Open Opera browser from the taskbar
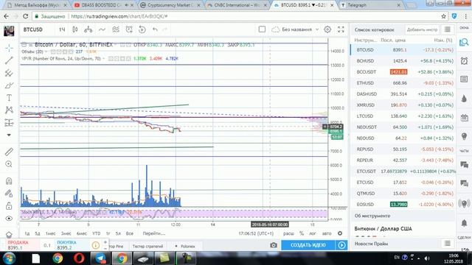The image size is (472, 265). (79, 258)
